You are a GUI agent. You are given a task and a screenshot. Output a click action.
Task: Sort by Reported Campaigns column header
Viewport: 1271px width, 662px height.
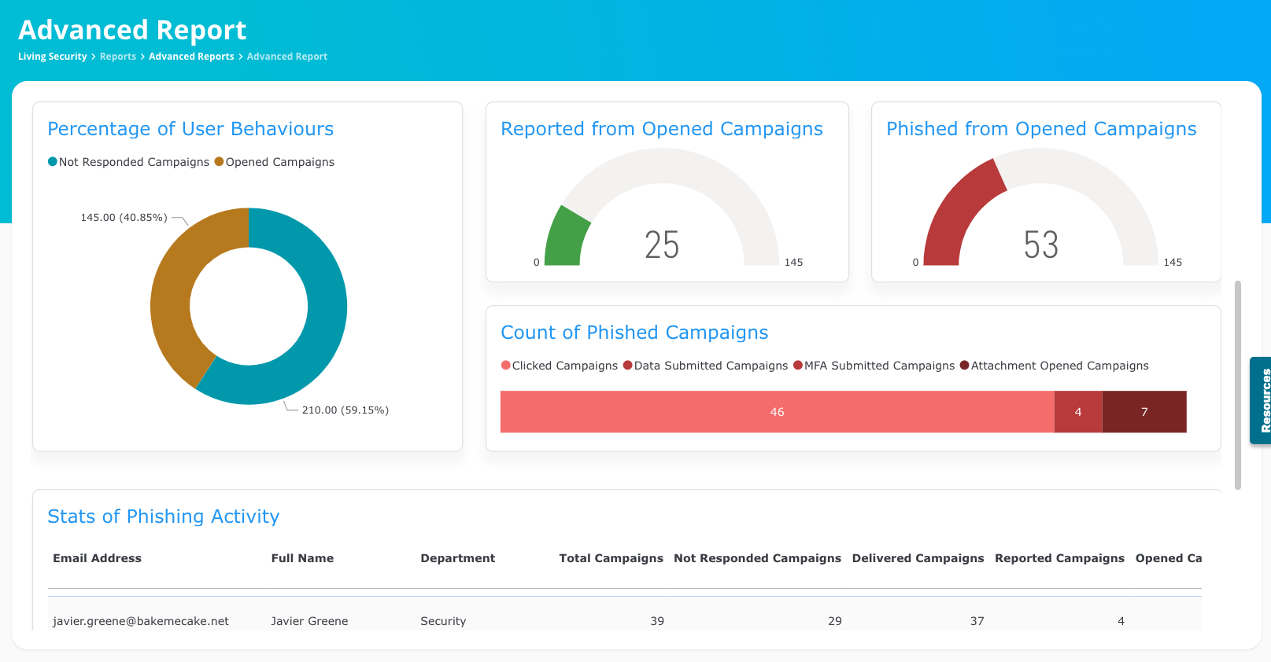[1059, 558]
